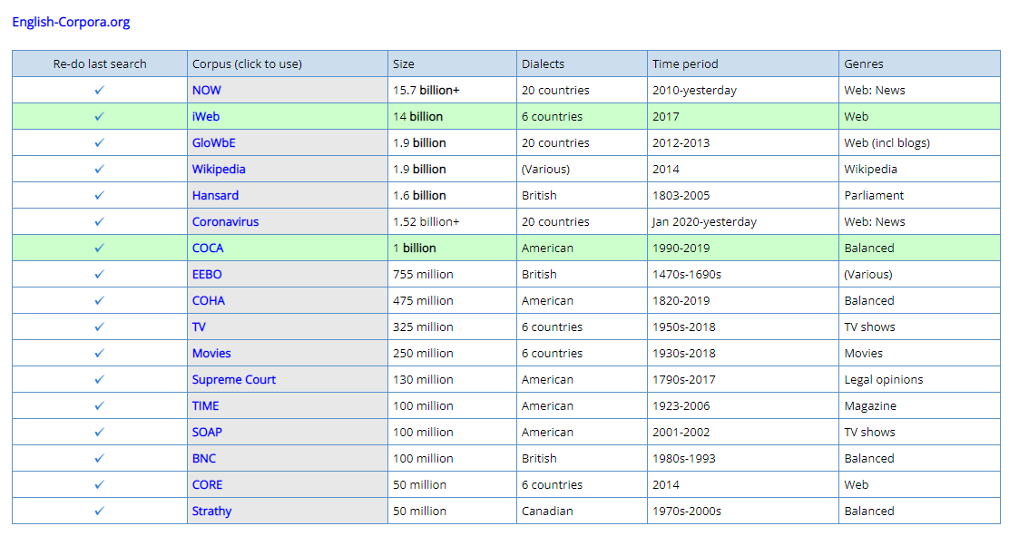Open the BNC corpus
Screen dimensions: 1019x536
pyautogui.click(x=204, y=459)
